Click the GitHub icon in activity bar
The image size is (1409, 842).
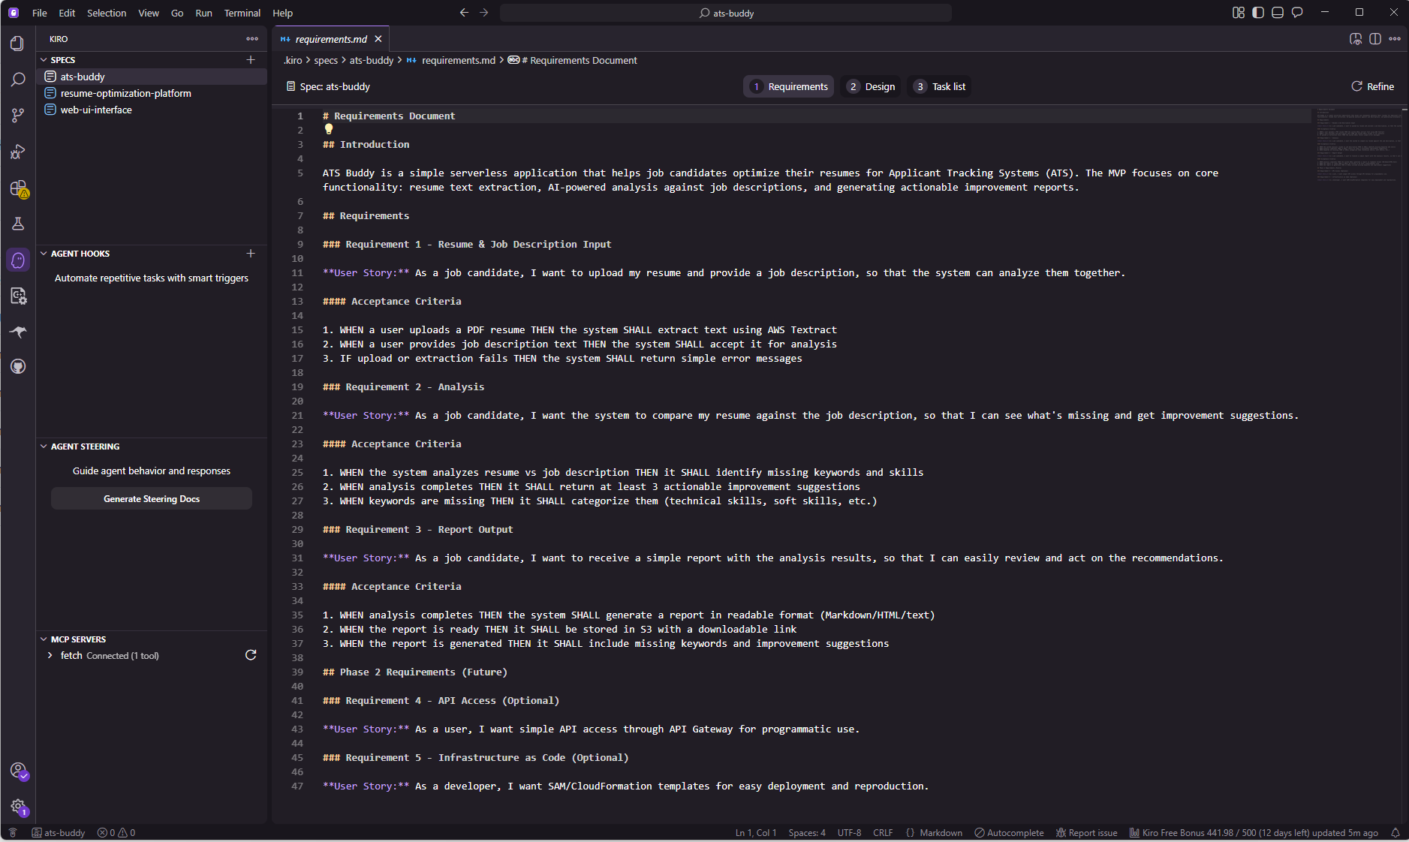click(18, 366)
